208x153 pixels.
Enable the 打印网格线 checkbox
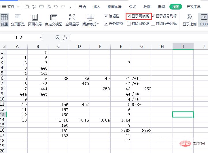(129, 24)
